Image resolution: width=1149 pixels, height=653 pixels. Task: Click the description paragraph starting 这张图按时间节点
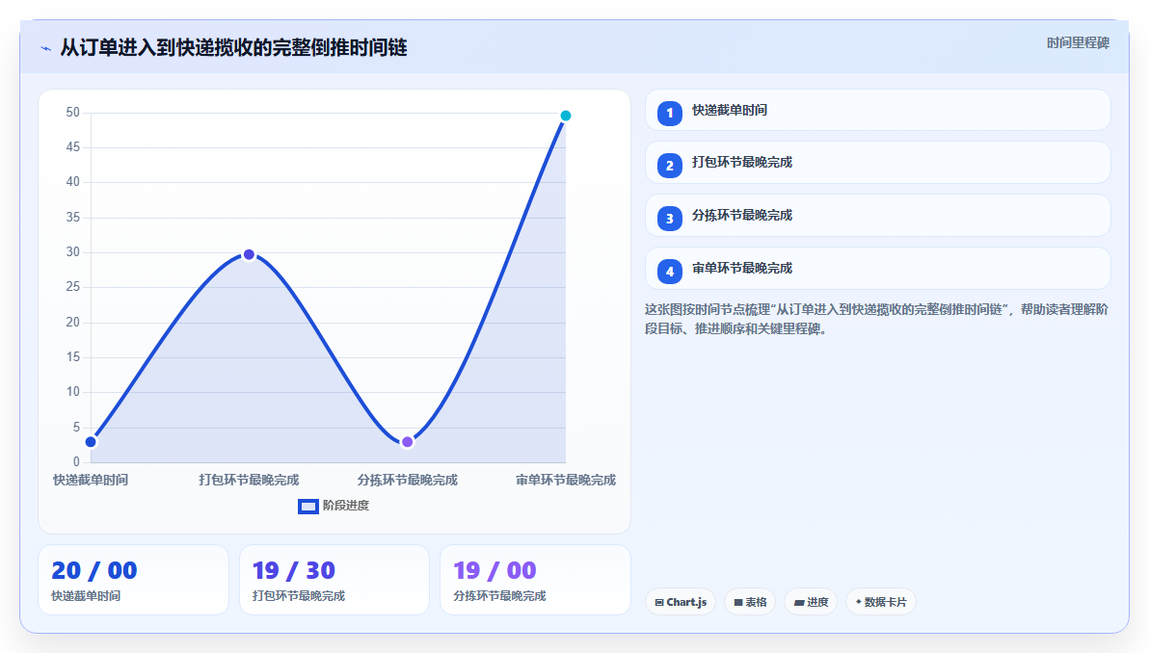coord(876,319)
